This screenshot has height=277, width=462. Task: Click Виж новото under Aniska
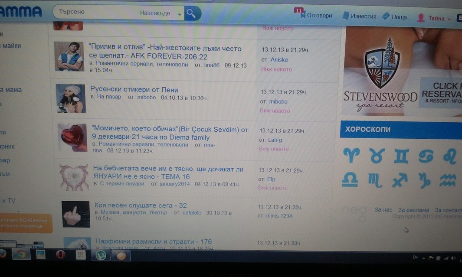(276, 69)
